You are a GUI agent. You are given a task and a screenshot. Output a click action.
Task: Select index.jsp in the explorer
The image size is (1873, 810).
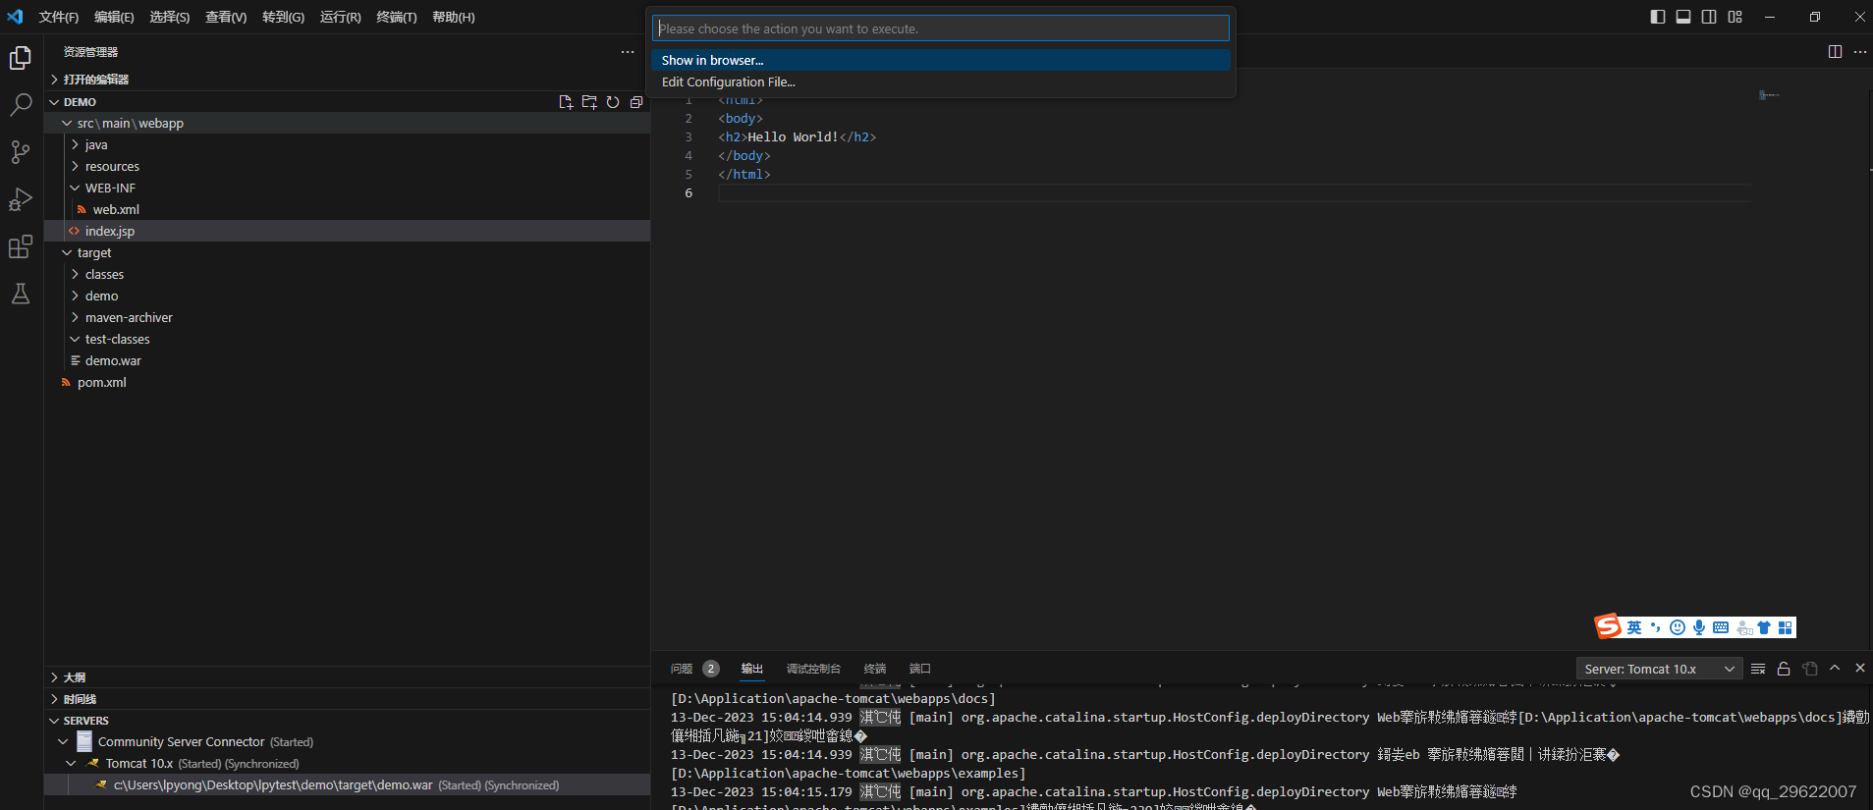click(348, 232)
